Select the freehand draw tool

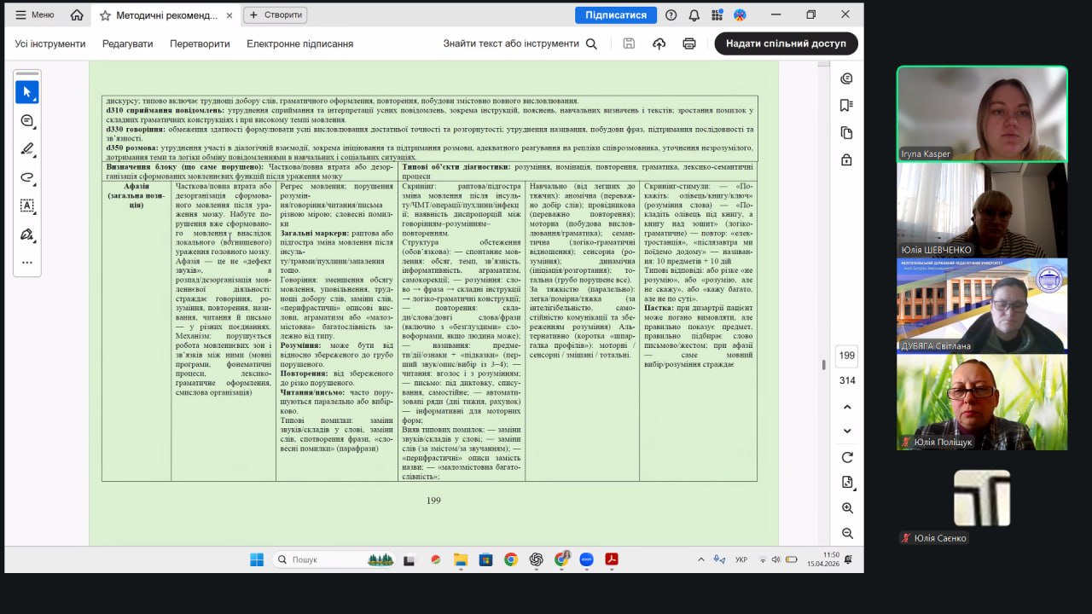[x=26, y=177]
